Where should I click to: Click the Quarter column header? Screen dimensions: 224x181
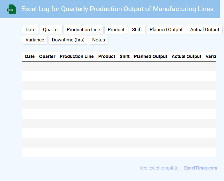(47, 56)
